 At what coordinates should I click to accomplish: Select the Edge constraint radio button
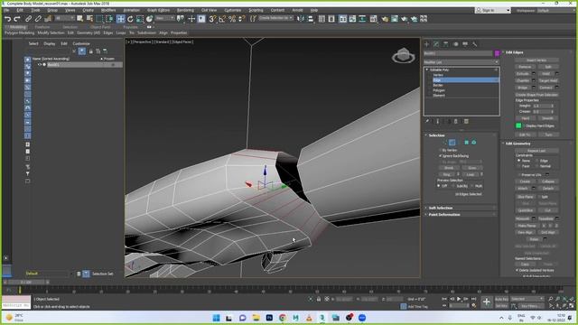click(536, 161)
